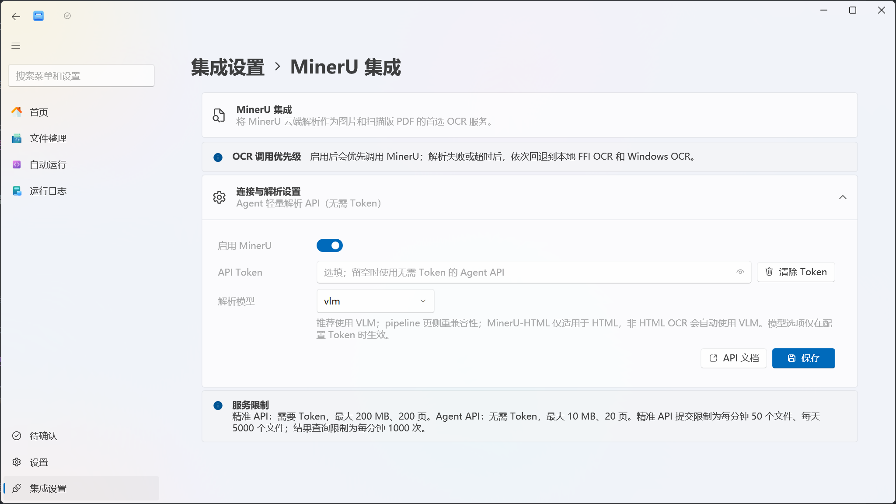The width and height of the screenshot is (896, 504).
Task: Click the gear icon beside 连接与解析设置
Action: click(220, 197)
